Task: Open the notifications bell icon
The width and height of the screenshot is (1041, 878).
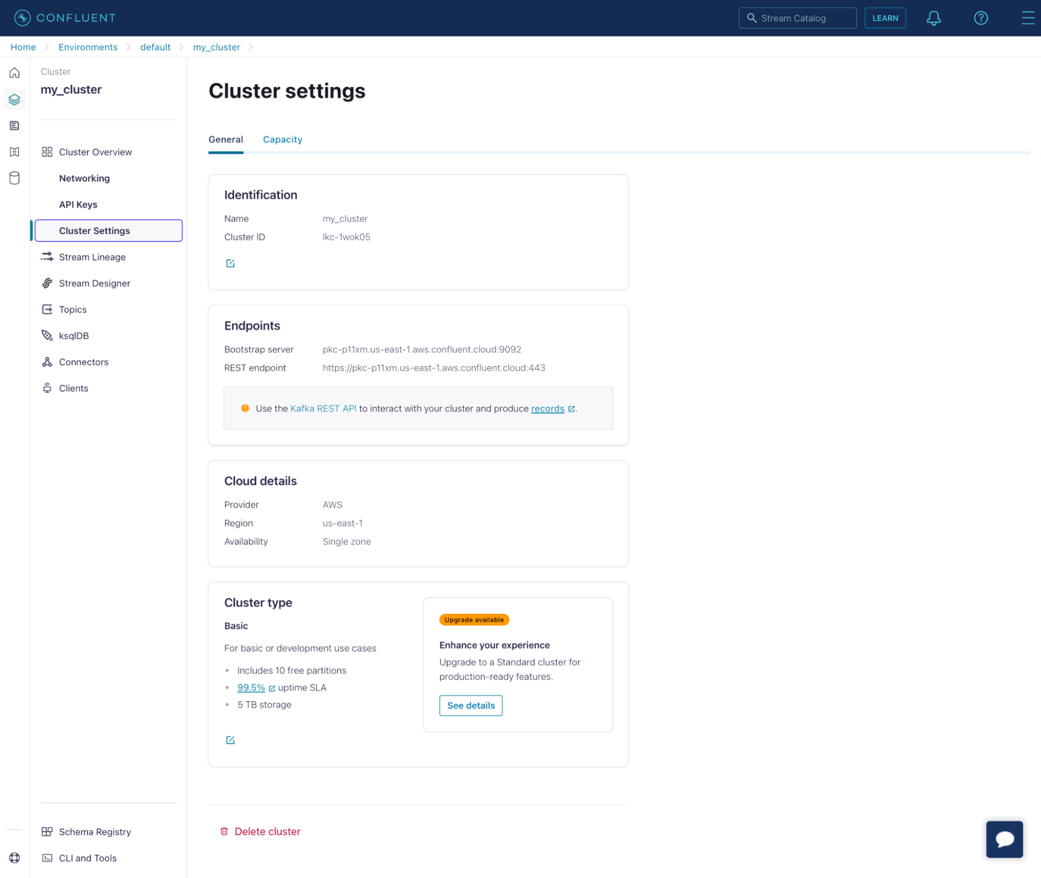Action: 934,18
